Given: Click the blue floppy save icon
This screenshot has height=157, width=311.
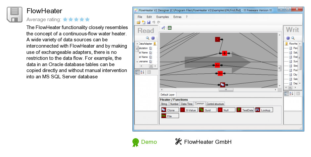Looking at the screenshot, I should point(149,22).
